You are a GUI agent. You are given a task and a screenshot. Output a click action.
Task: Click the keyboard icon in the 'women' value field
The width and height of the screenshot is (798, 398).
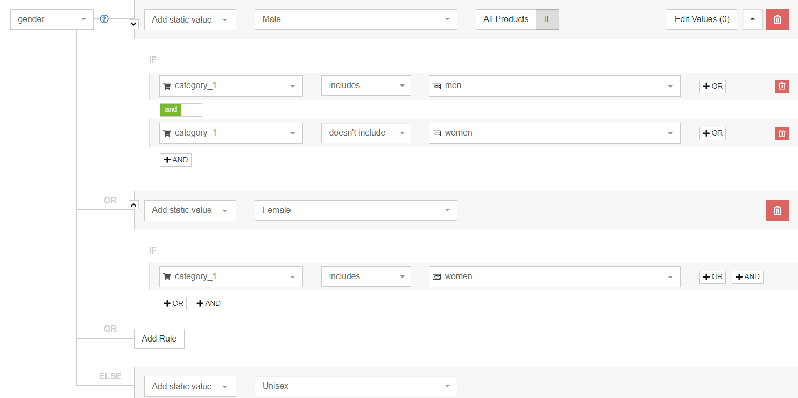click(x=435, y=133)
